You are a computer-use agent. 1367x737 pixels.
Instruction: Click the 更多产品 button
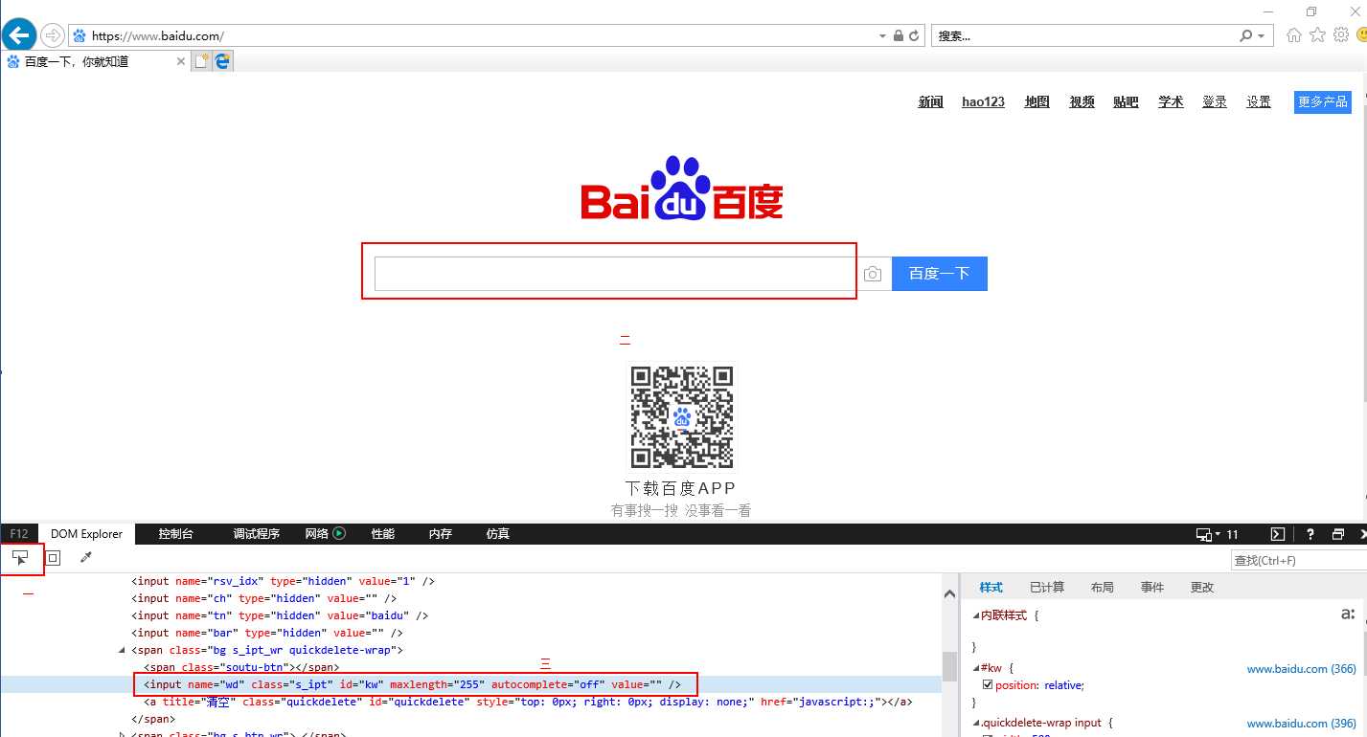1322,101
